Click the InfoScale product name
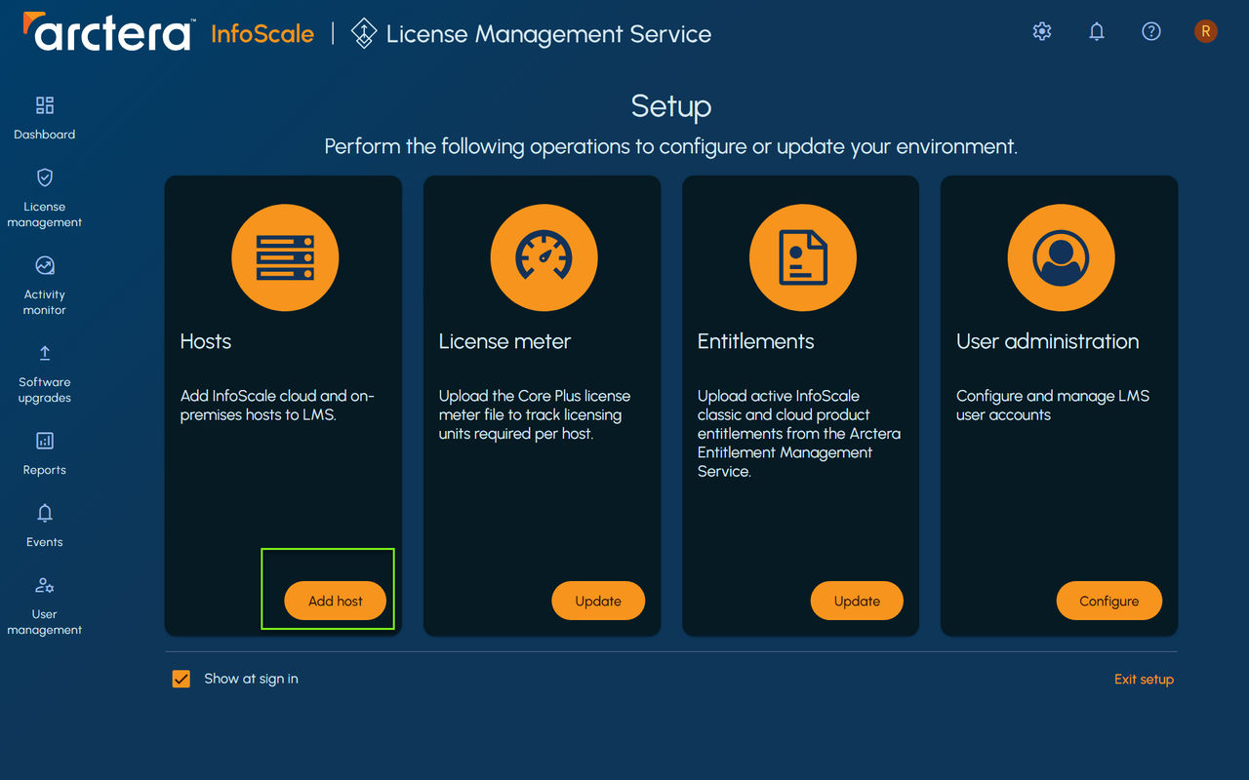 pos(262,34)
